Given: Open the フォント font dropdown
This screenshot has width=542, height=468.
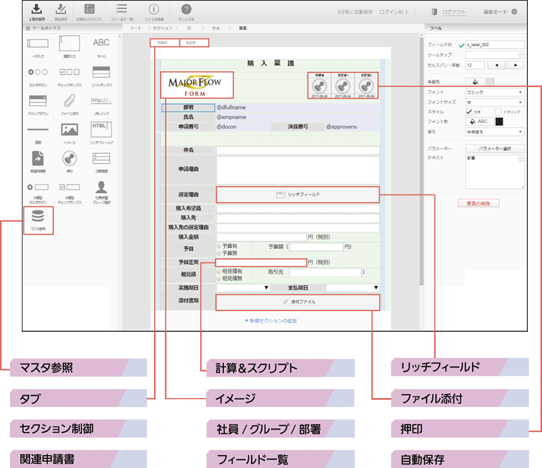Looking at the screenshot, I should [495, 92].
